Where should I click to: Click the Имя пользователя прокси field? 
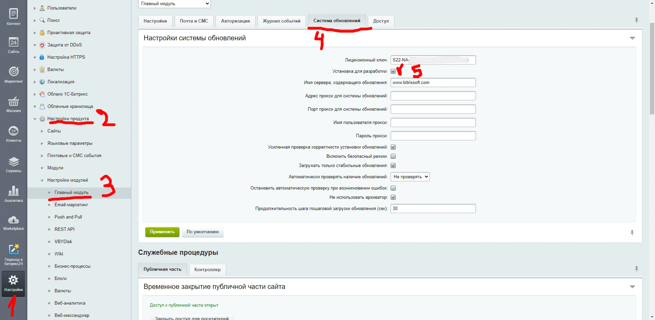433,122
